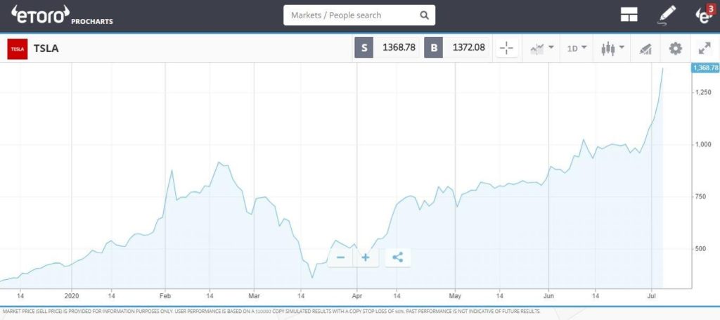720x320 pixels.
Task: Open eToro notifications icon with badge 3
Action: 705,14
